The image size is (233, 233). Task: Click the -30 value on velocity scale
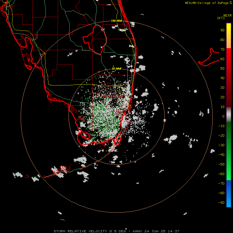[221, 145]
